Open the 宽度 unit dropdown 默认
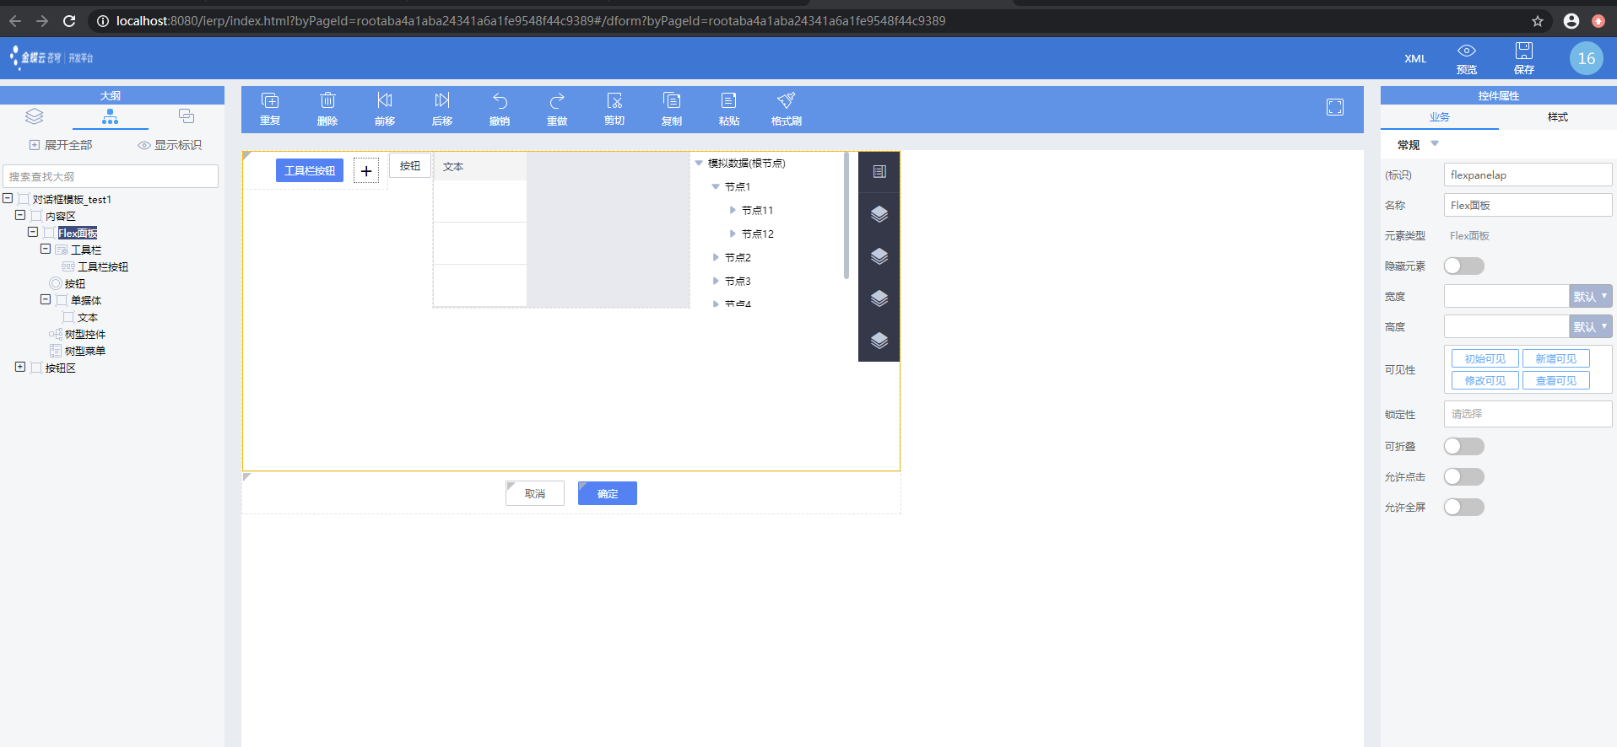 tap(1590, 297)
